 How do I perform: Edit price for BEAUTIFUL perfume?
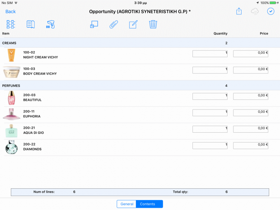click(251, 97)
